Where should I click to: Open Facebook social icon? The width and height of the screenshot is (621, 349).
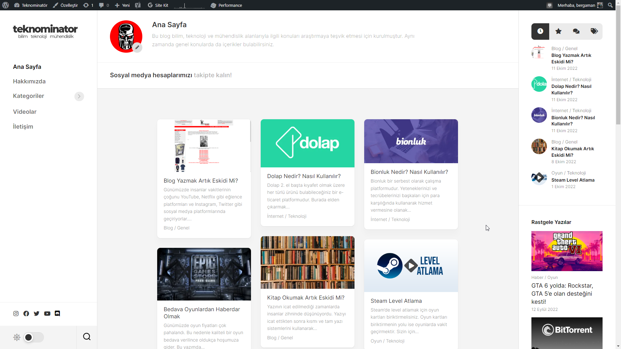click(26, 313)
